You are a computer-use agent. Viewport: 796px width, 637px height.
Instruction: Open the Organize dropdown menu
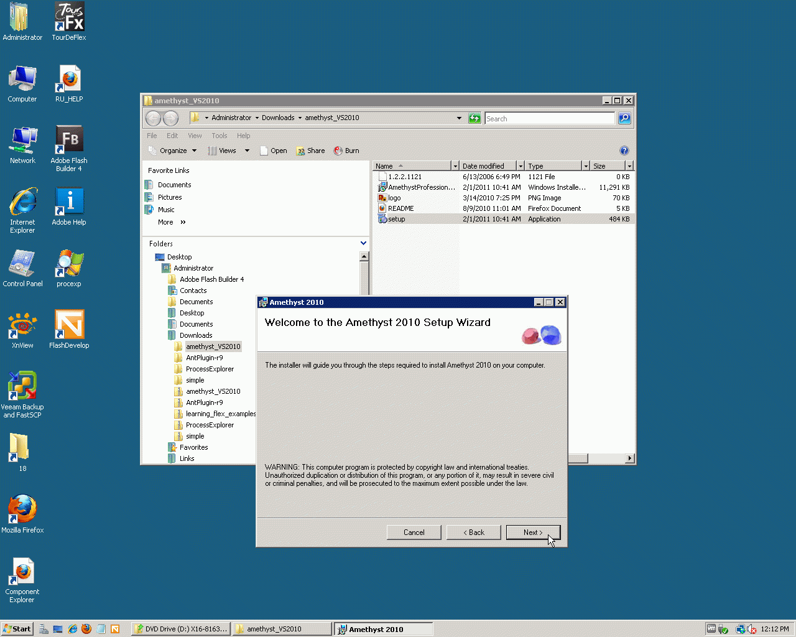tap(172, 151)
